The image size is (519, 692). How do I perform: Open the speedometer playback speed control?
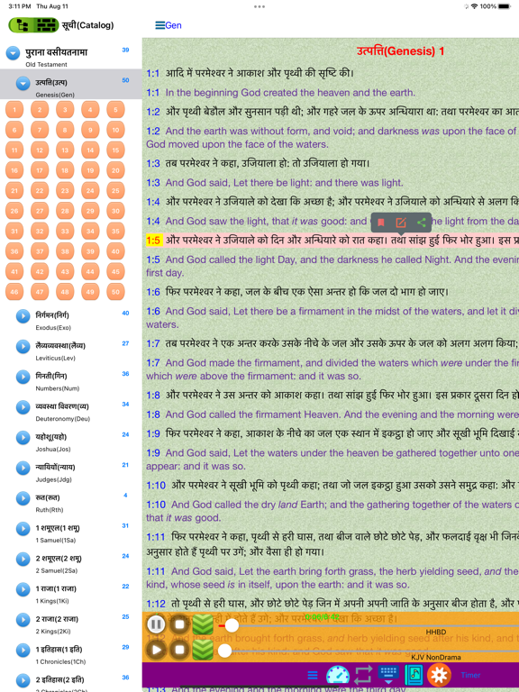(338, 675)
